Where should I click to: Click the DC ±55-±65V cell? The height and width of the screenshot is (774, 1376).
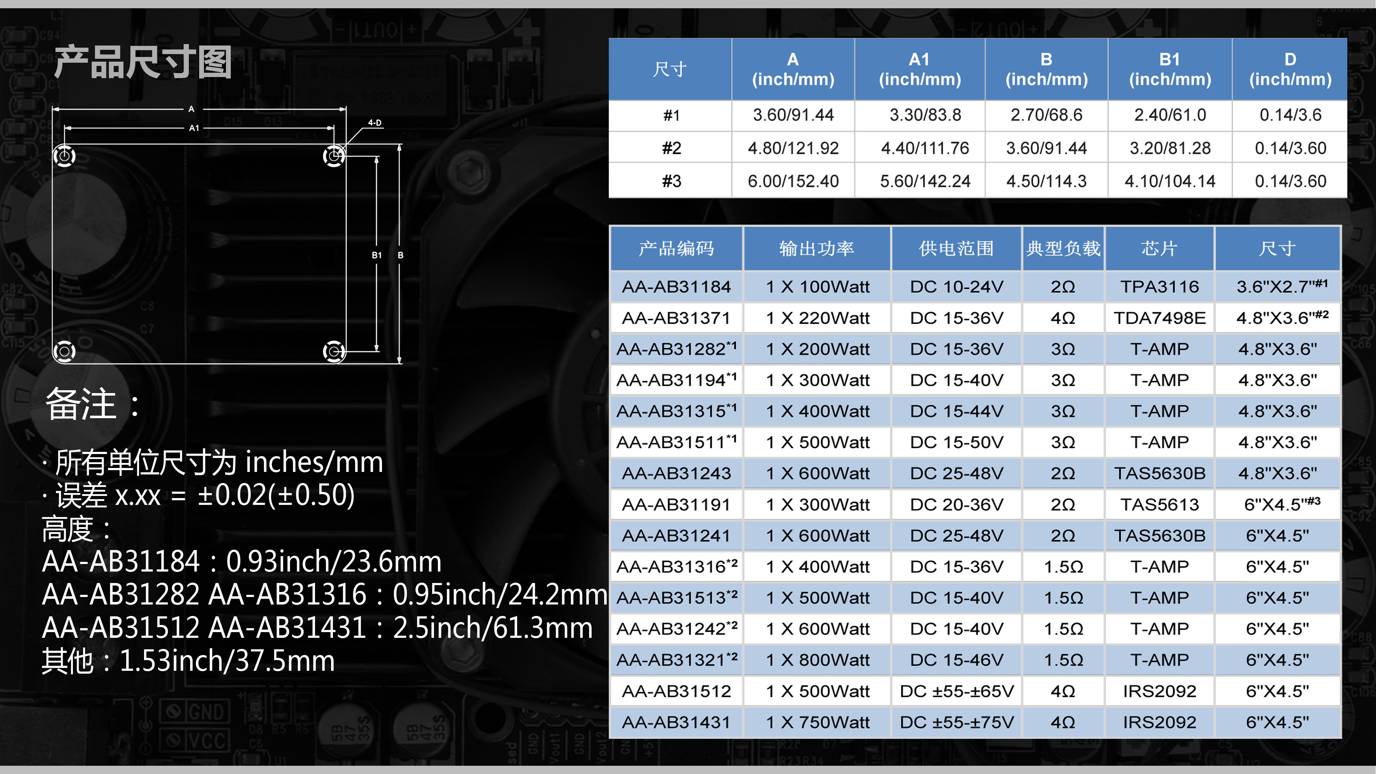pos(956,691)
